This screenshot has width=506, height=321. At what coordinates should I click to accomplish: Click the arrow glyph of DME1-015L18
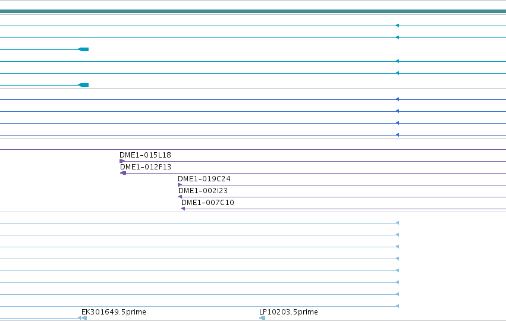[122, 161]
